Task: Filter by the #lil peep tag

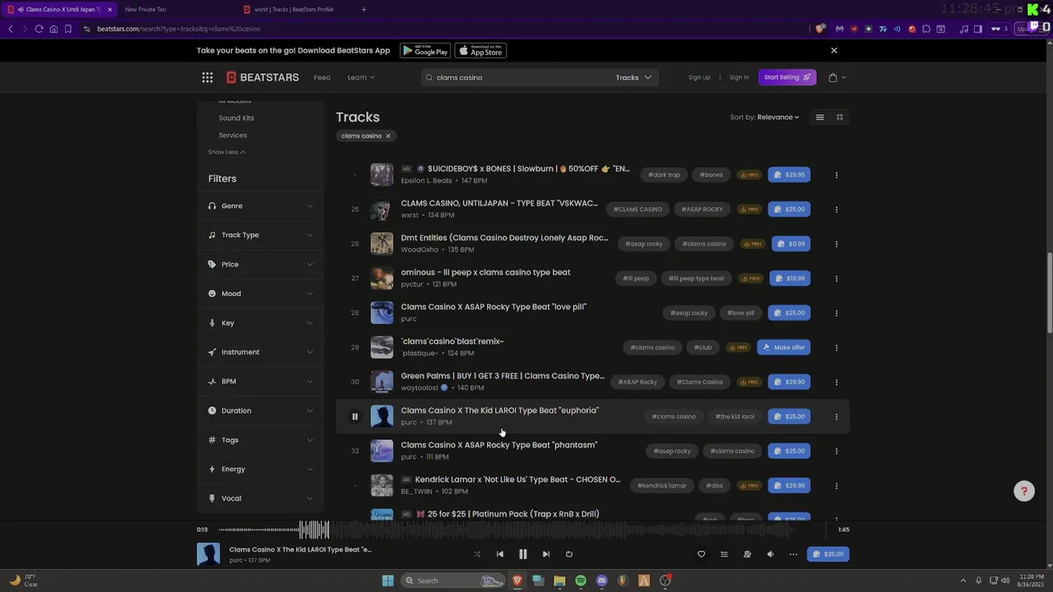Action: 635,278
